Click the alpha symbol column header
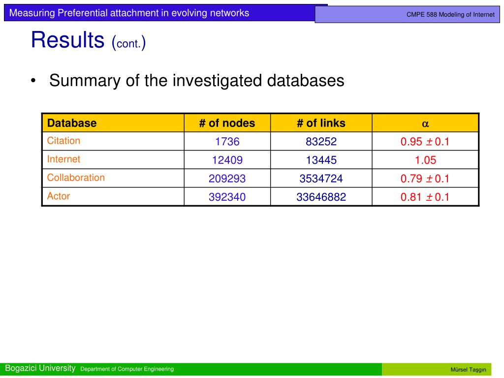The height and width of the screenshot is (378, 504). point(425,124)
